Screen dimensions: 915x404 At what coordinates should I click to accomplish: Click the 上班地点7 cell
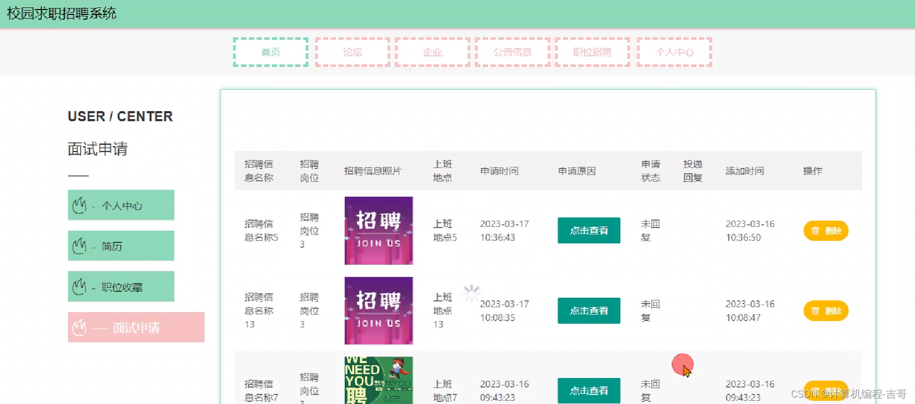tap(445, 391)
